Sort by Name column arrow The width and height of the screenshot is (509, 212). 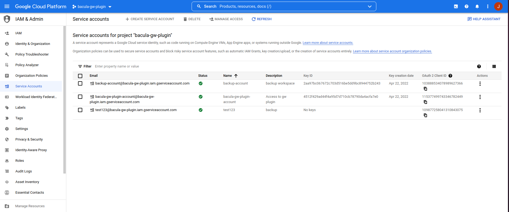click(x=236, y=76)
